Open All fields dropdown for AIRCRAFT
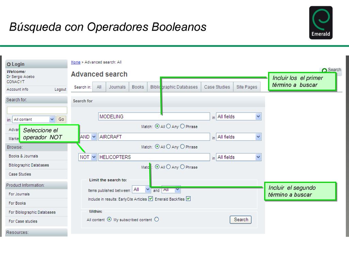Screen dimensions: 349x261 (239, 137)
